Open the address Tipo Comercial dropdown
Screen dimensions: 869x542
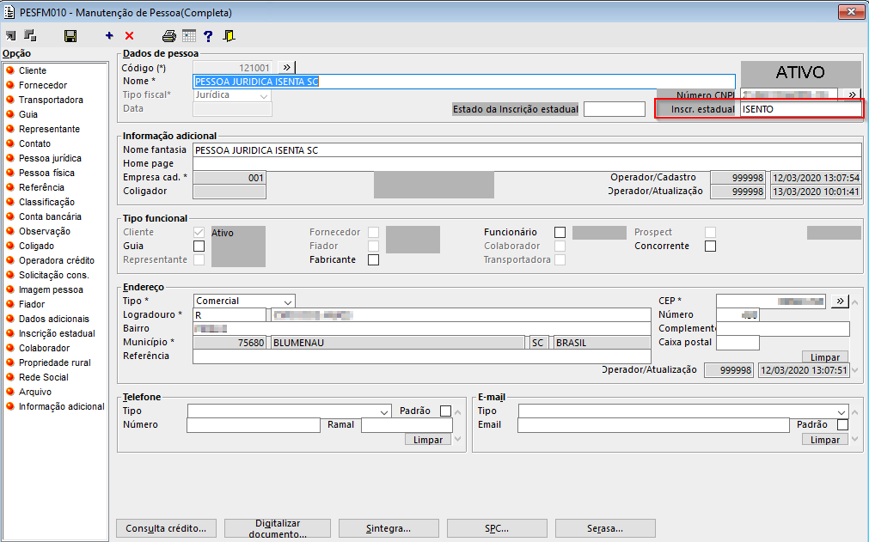[x=288, y=301]
